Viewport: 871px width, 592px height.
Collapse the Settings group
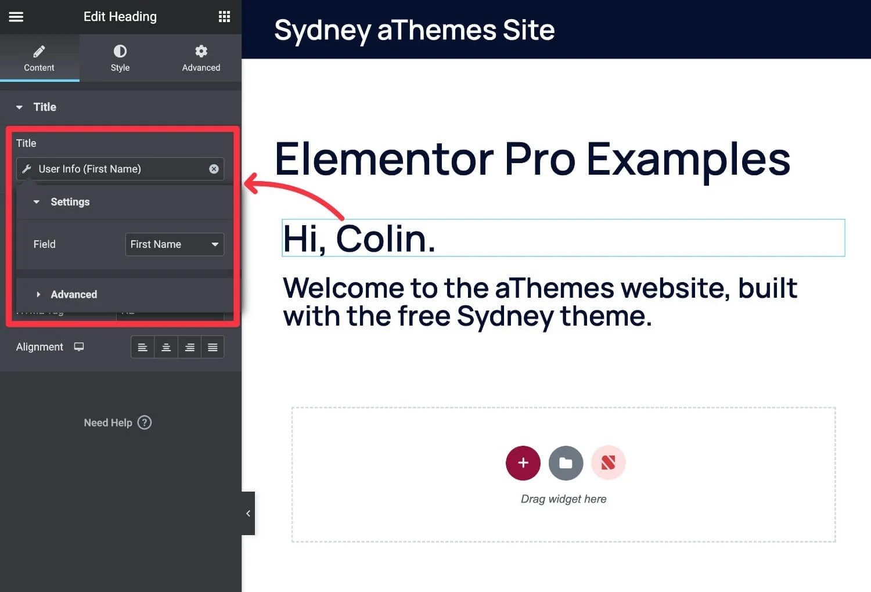coord(124,202)
